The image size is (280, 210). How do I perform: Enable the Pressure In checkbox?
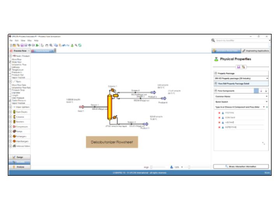10,72
